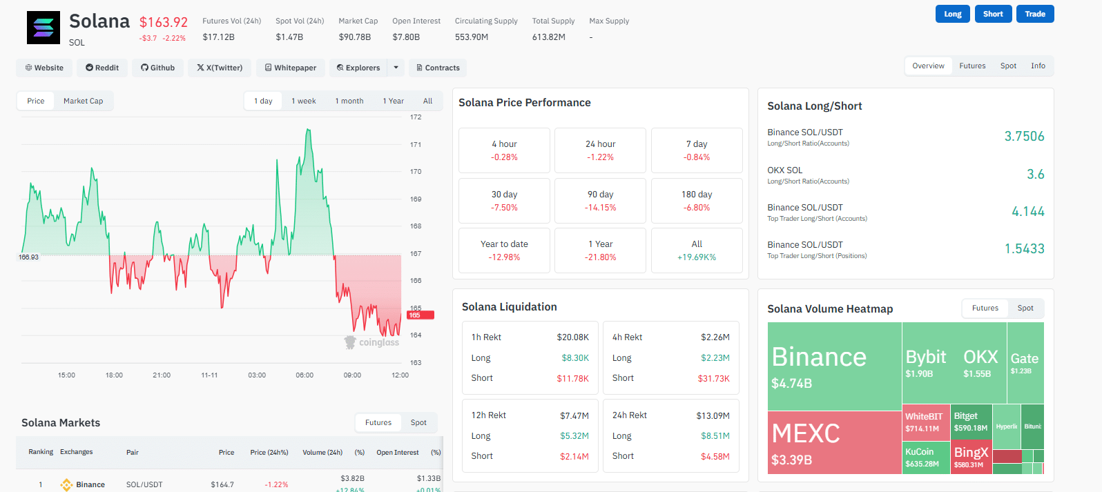
Task: Open the Reddit community link
Action: [x=102, y=68]
